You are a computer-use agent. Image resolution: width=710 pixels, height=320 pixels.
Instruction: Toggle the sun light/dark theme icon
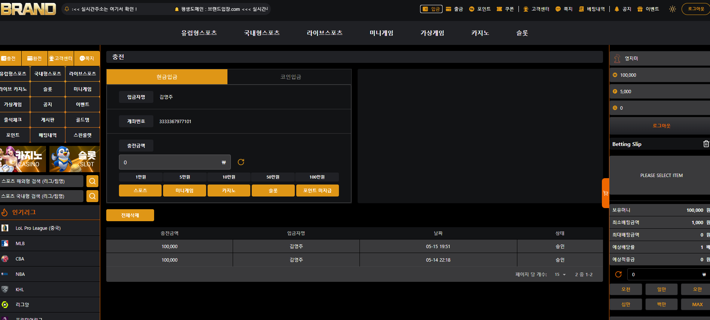point(672,9)
